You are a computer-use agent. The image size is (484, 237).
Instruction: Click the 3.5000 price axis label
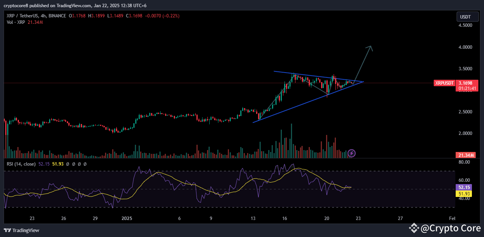click(x=465, y=69)
